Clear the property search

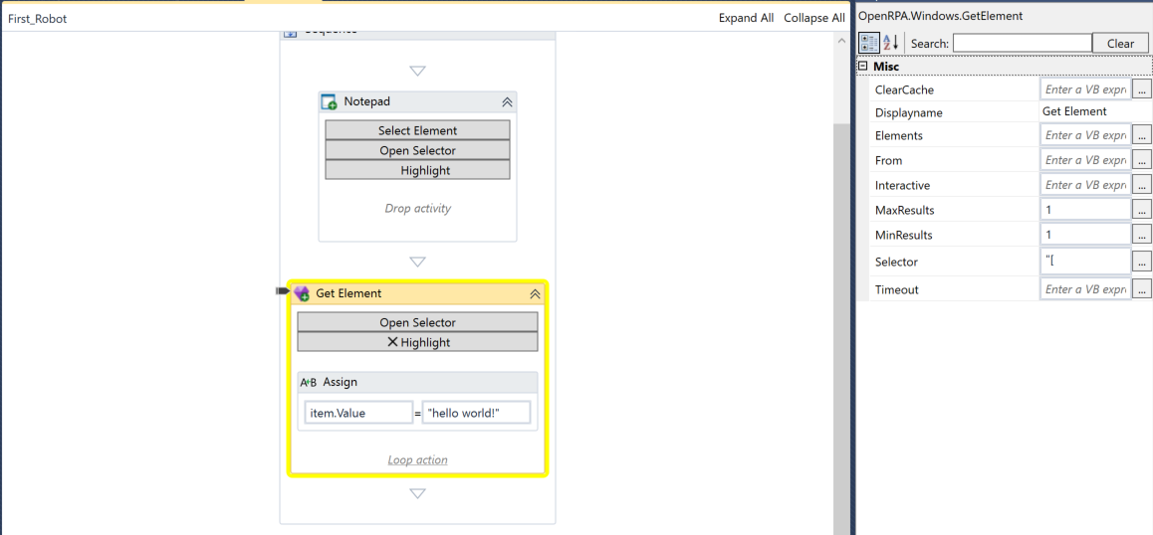tap(1120, 44)
